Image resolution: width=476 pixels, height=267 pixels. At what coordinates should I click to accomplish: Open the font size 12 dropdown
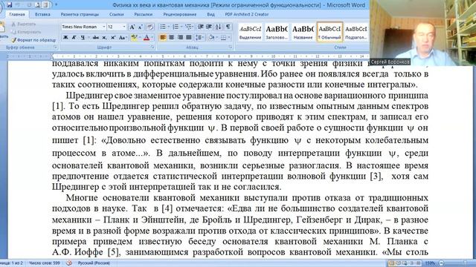(124, 27)
